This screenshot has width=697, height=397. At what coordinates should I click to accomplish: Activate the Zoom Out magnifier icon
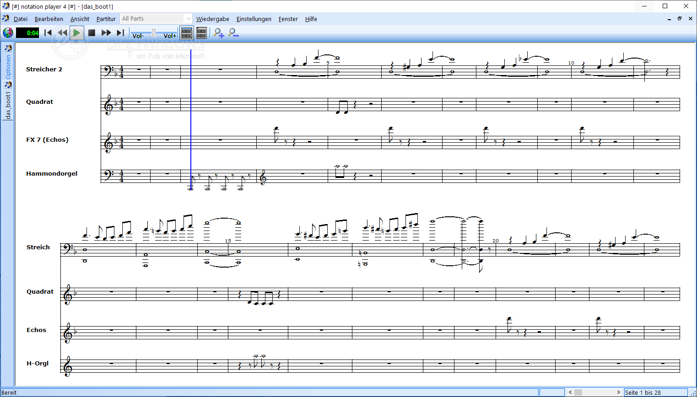(233, 33)
